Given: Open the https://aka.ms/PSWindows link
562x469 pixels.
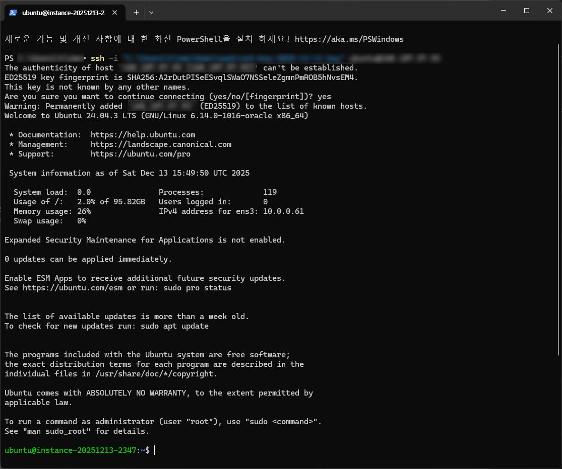Looking at the screenshot, I should [349, 39].
